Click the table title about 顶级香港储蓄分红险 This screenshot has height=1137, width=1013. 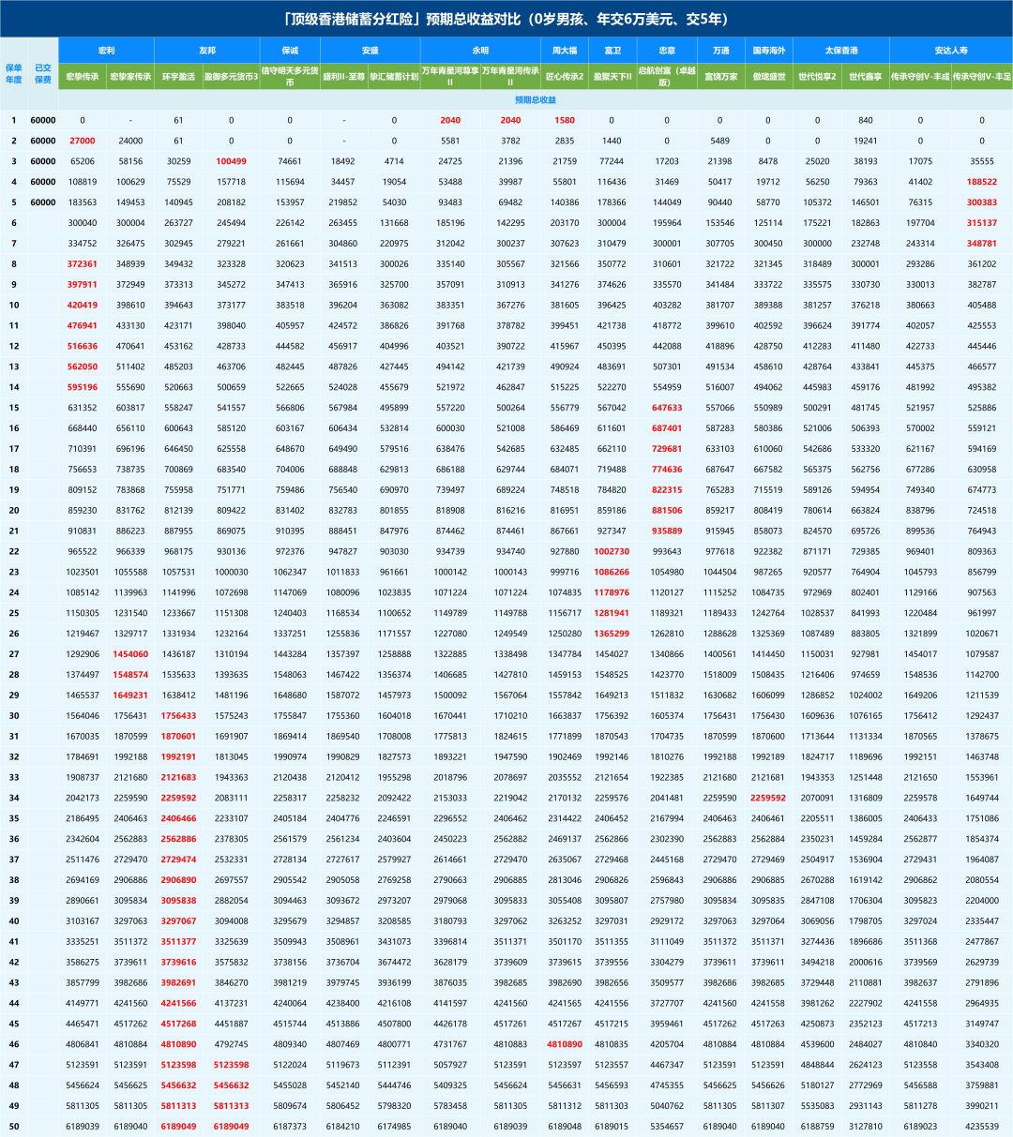(506, 19)
